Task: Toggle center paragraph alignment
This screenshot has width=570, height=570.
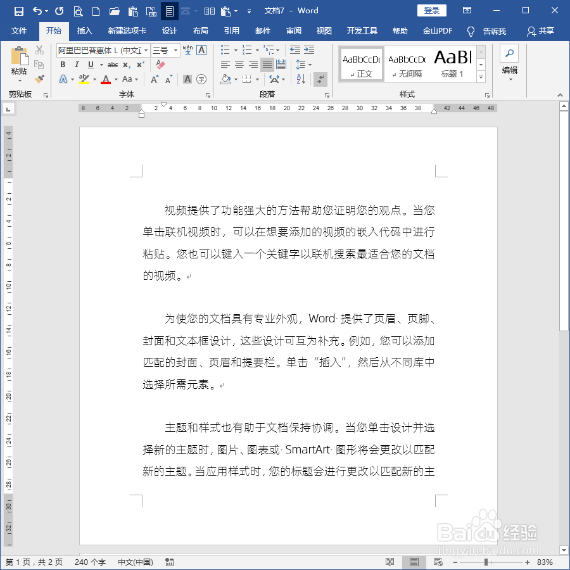Action: [x=238, y=65]
